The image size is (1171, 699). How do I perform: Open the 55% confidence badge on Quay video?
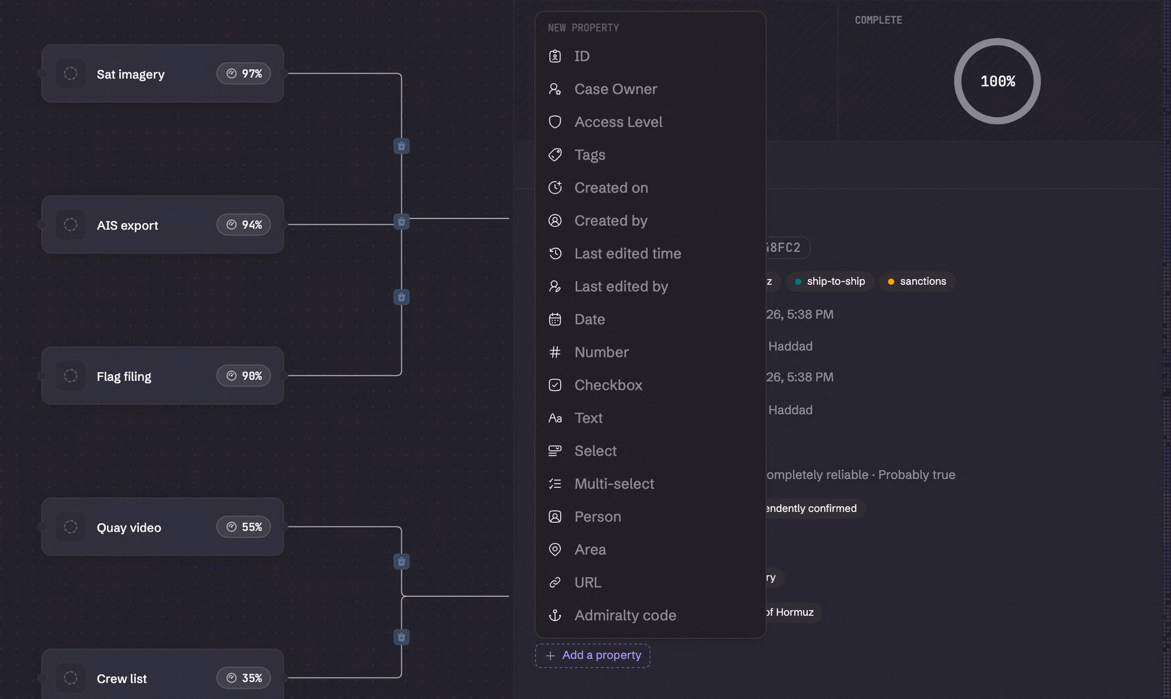[244, 527]
